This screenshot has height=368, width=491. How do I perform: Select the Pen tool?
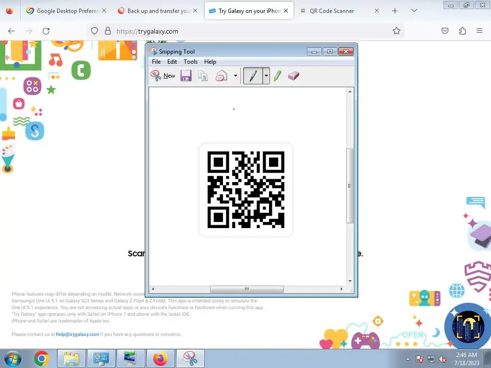coord(253,76)
